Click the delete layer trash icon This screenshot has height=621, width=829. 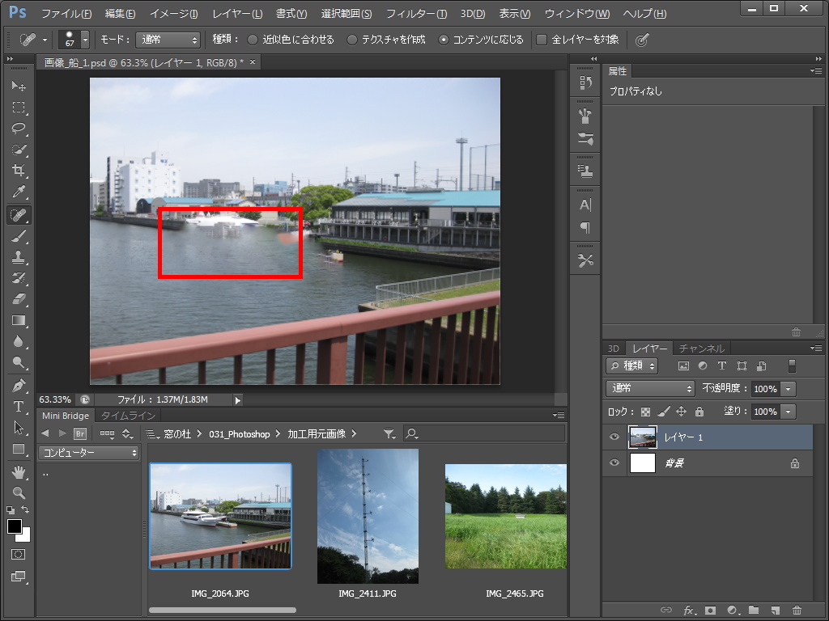coord(797,610)
